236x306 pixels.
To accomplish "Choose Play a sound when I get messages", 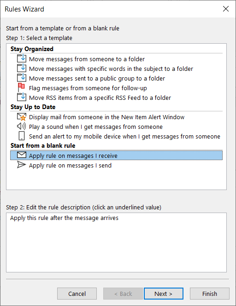I will tap(95, 127).
